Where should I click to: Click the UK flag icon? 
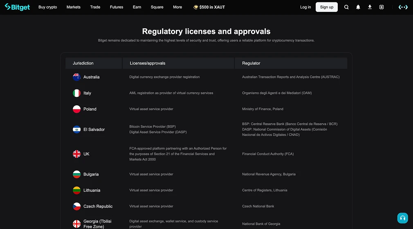(x=76, y=154)
